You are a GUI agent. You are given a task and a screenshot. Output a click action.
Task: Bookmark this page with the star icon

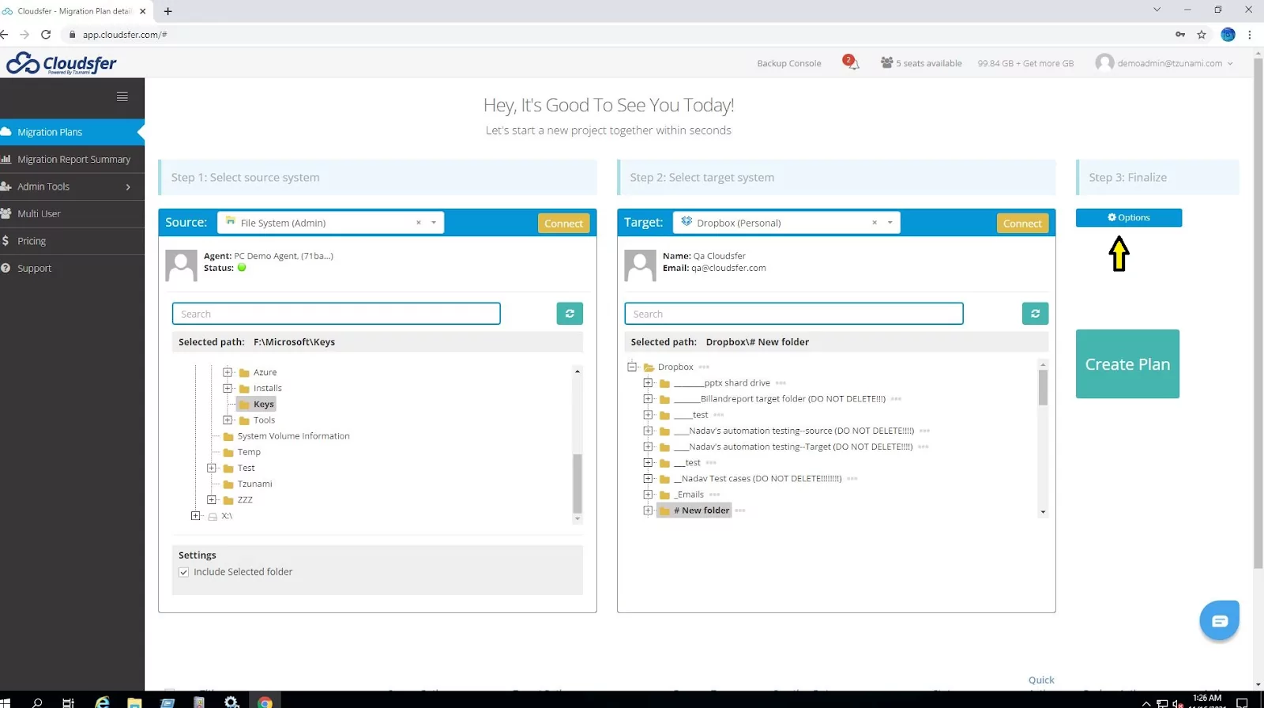click(1202, 34)
